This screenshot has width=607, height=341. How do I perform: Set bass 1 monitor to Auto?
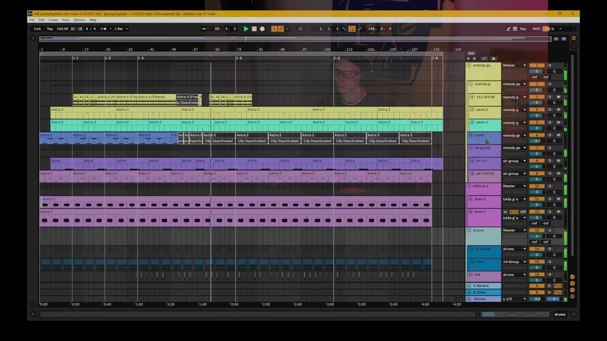click(x=514, y=212)
